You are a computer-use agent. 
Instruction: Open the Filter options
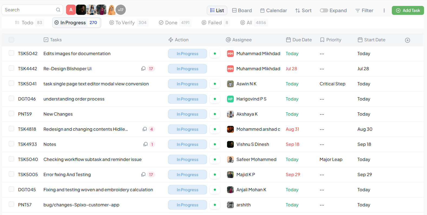pos(364,11)
